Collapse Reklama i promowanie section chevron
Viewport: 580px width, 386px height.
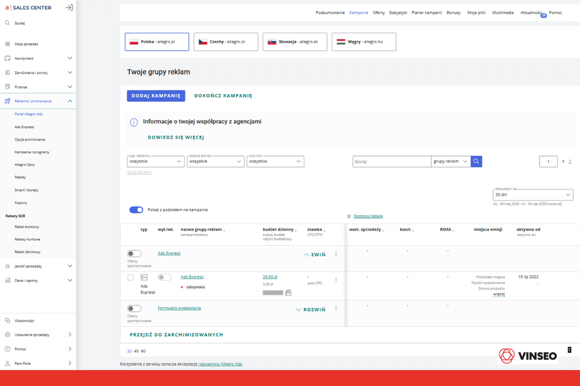pyautogui.click(x=70, y=101)
